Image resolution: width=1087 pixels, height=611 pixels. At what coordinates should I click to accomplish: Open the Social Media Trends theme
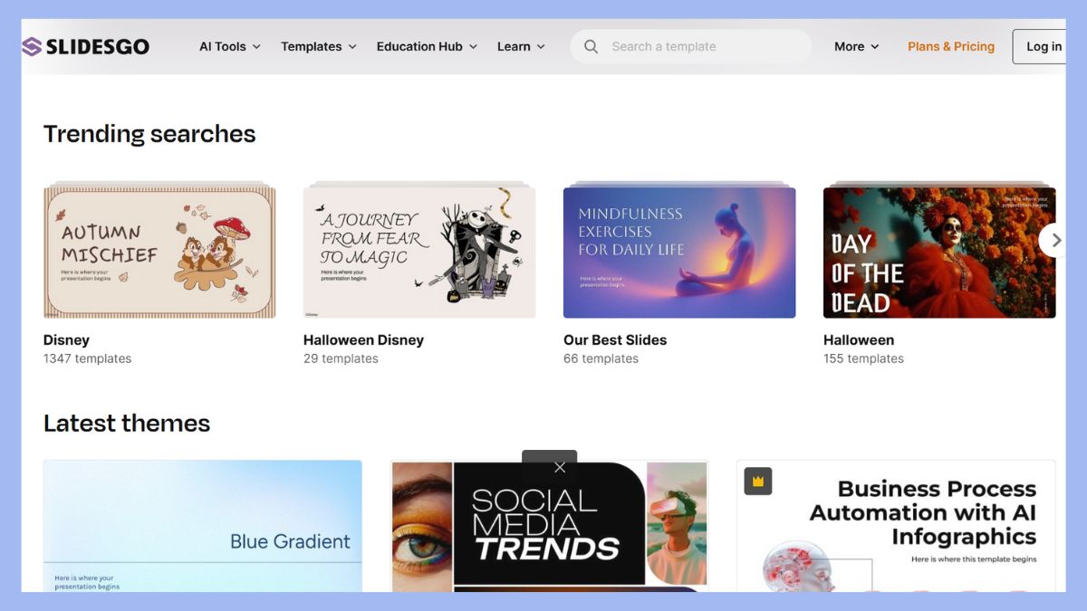coord(549,526)
